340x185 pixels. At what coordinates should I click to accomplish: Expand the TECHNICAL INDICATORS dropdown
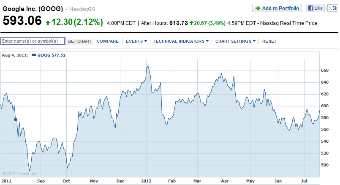click(x=181, y=41)
